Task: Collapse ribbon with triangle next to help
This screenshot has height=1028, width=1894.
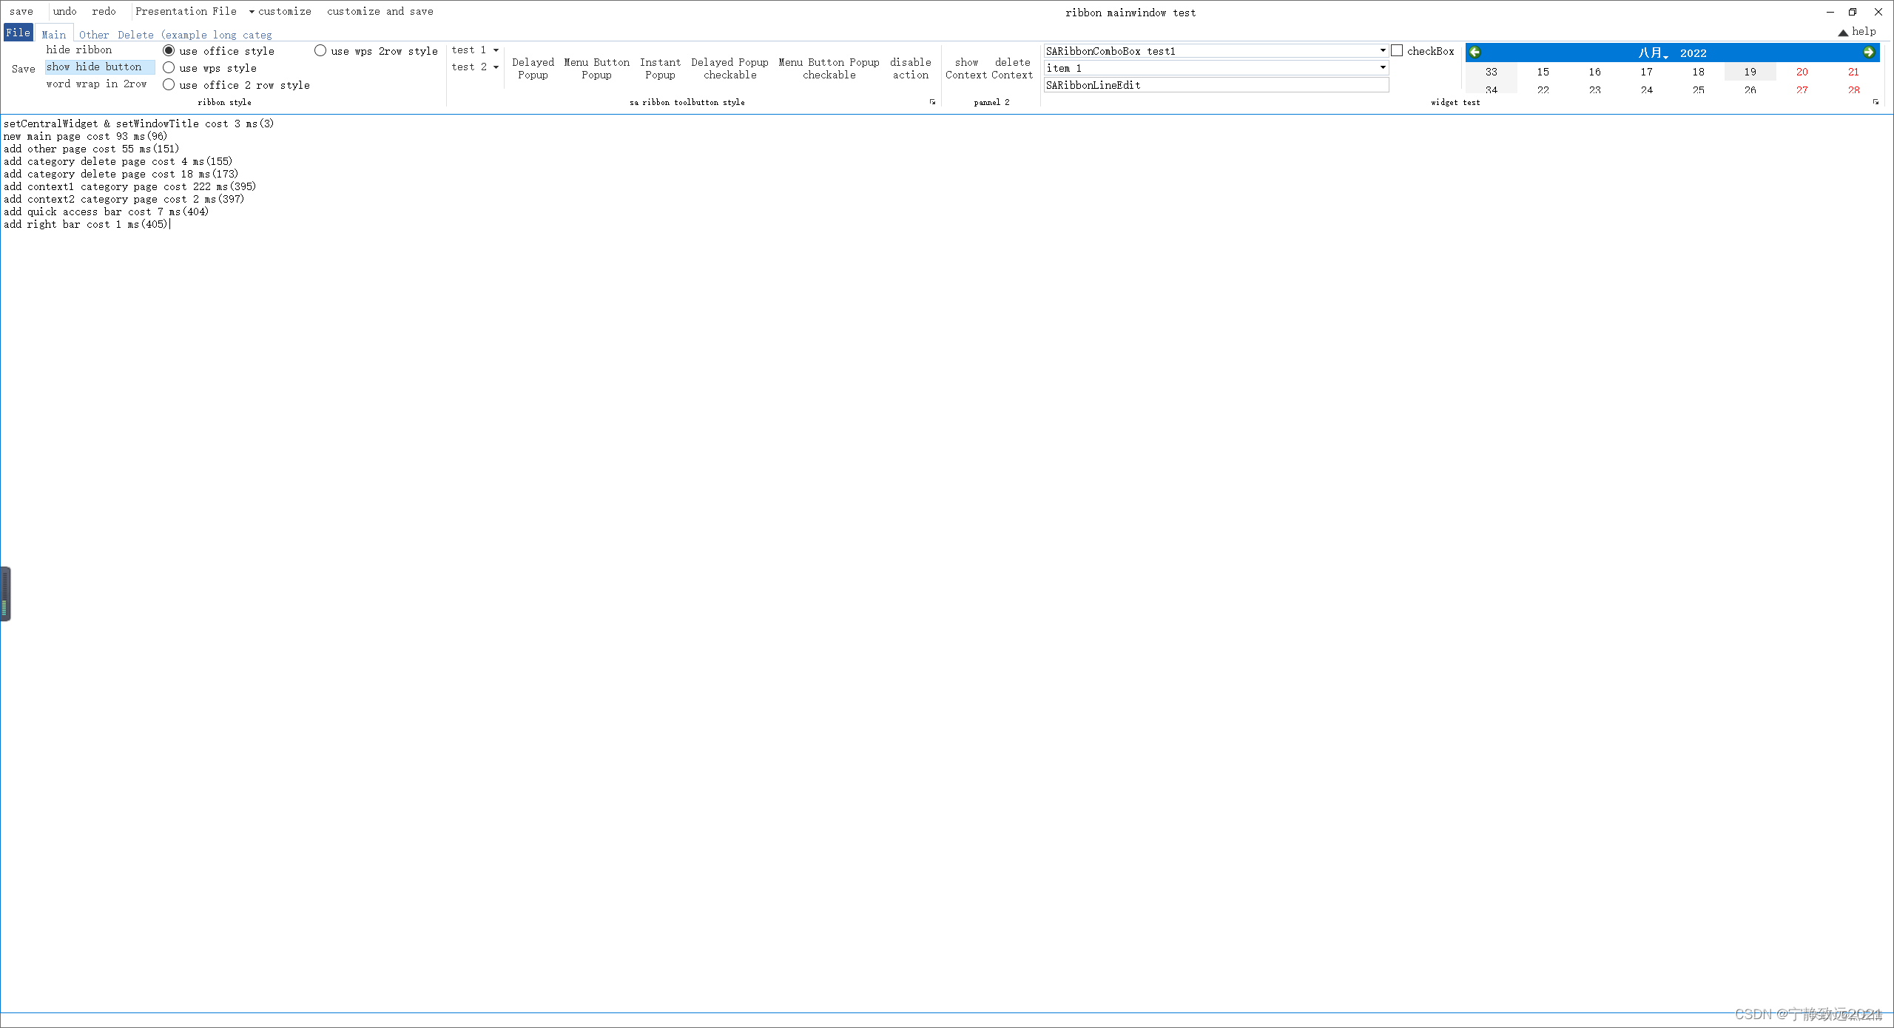Action: pyautogui.click(x=1843, y=32)
